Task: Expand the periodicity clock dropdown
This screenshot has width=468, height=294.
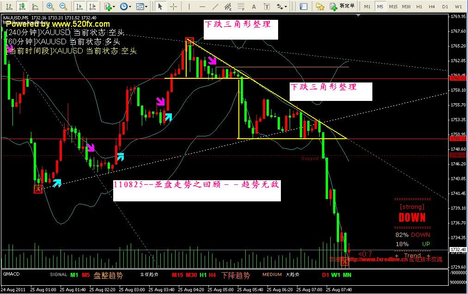Action: pyautogui.click(x=126, y=6)
